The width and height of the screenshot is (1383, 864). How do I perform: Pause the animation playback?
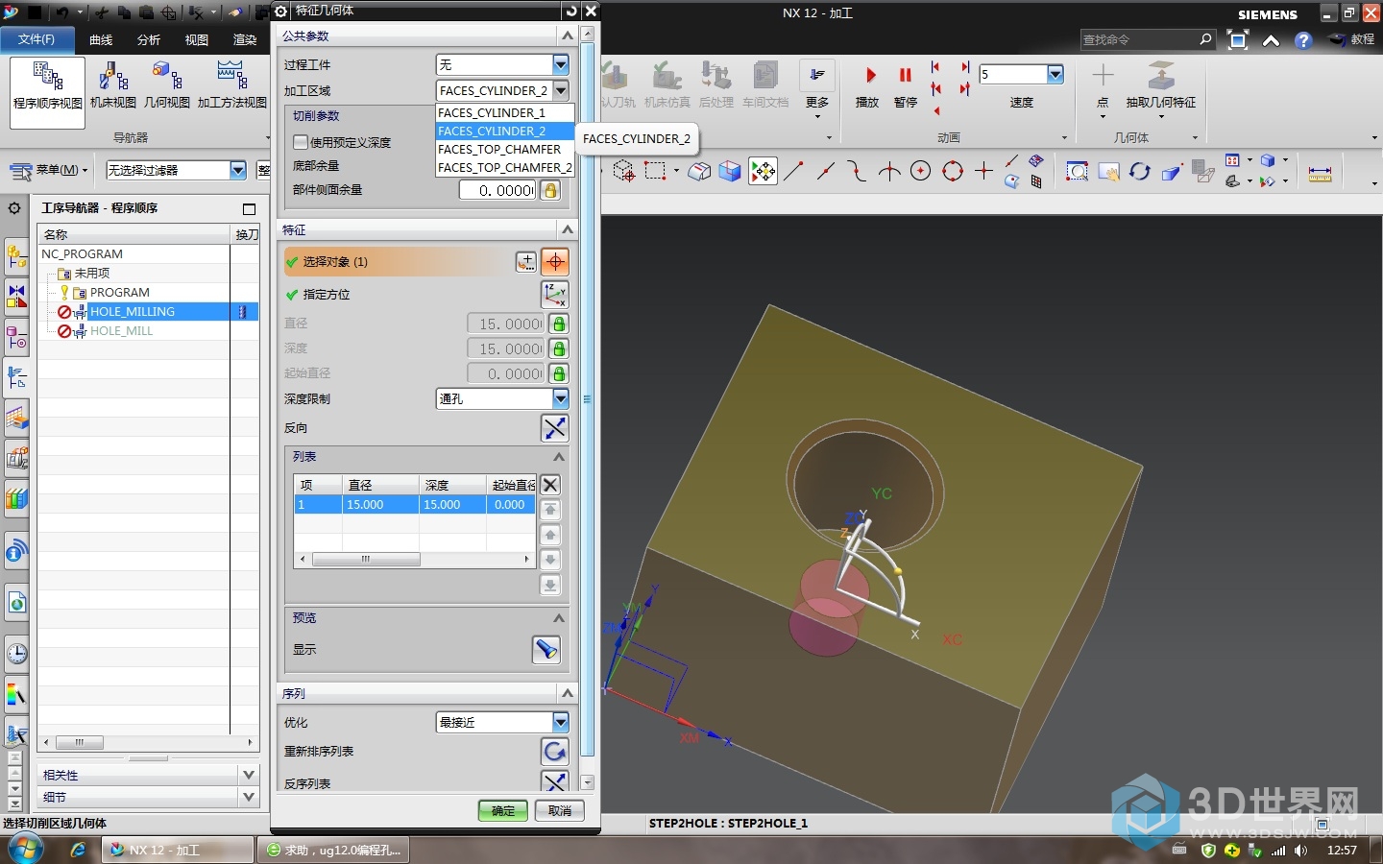click(906, 84)
